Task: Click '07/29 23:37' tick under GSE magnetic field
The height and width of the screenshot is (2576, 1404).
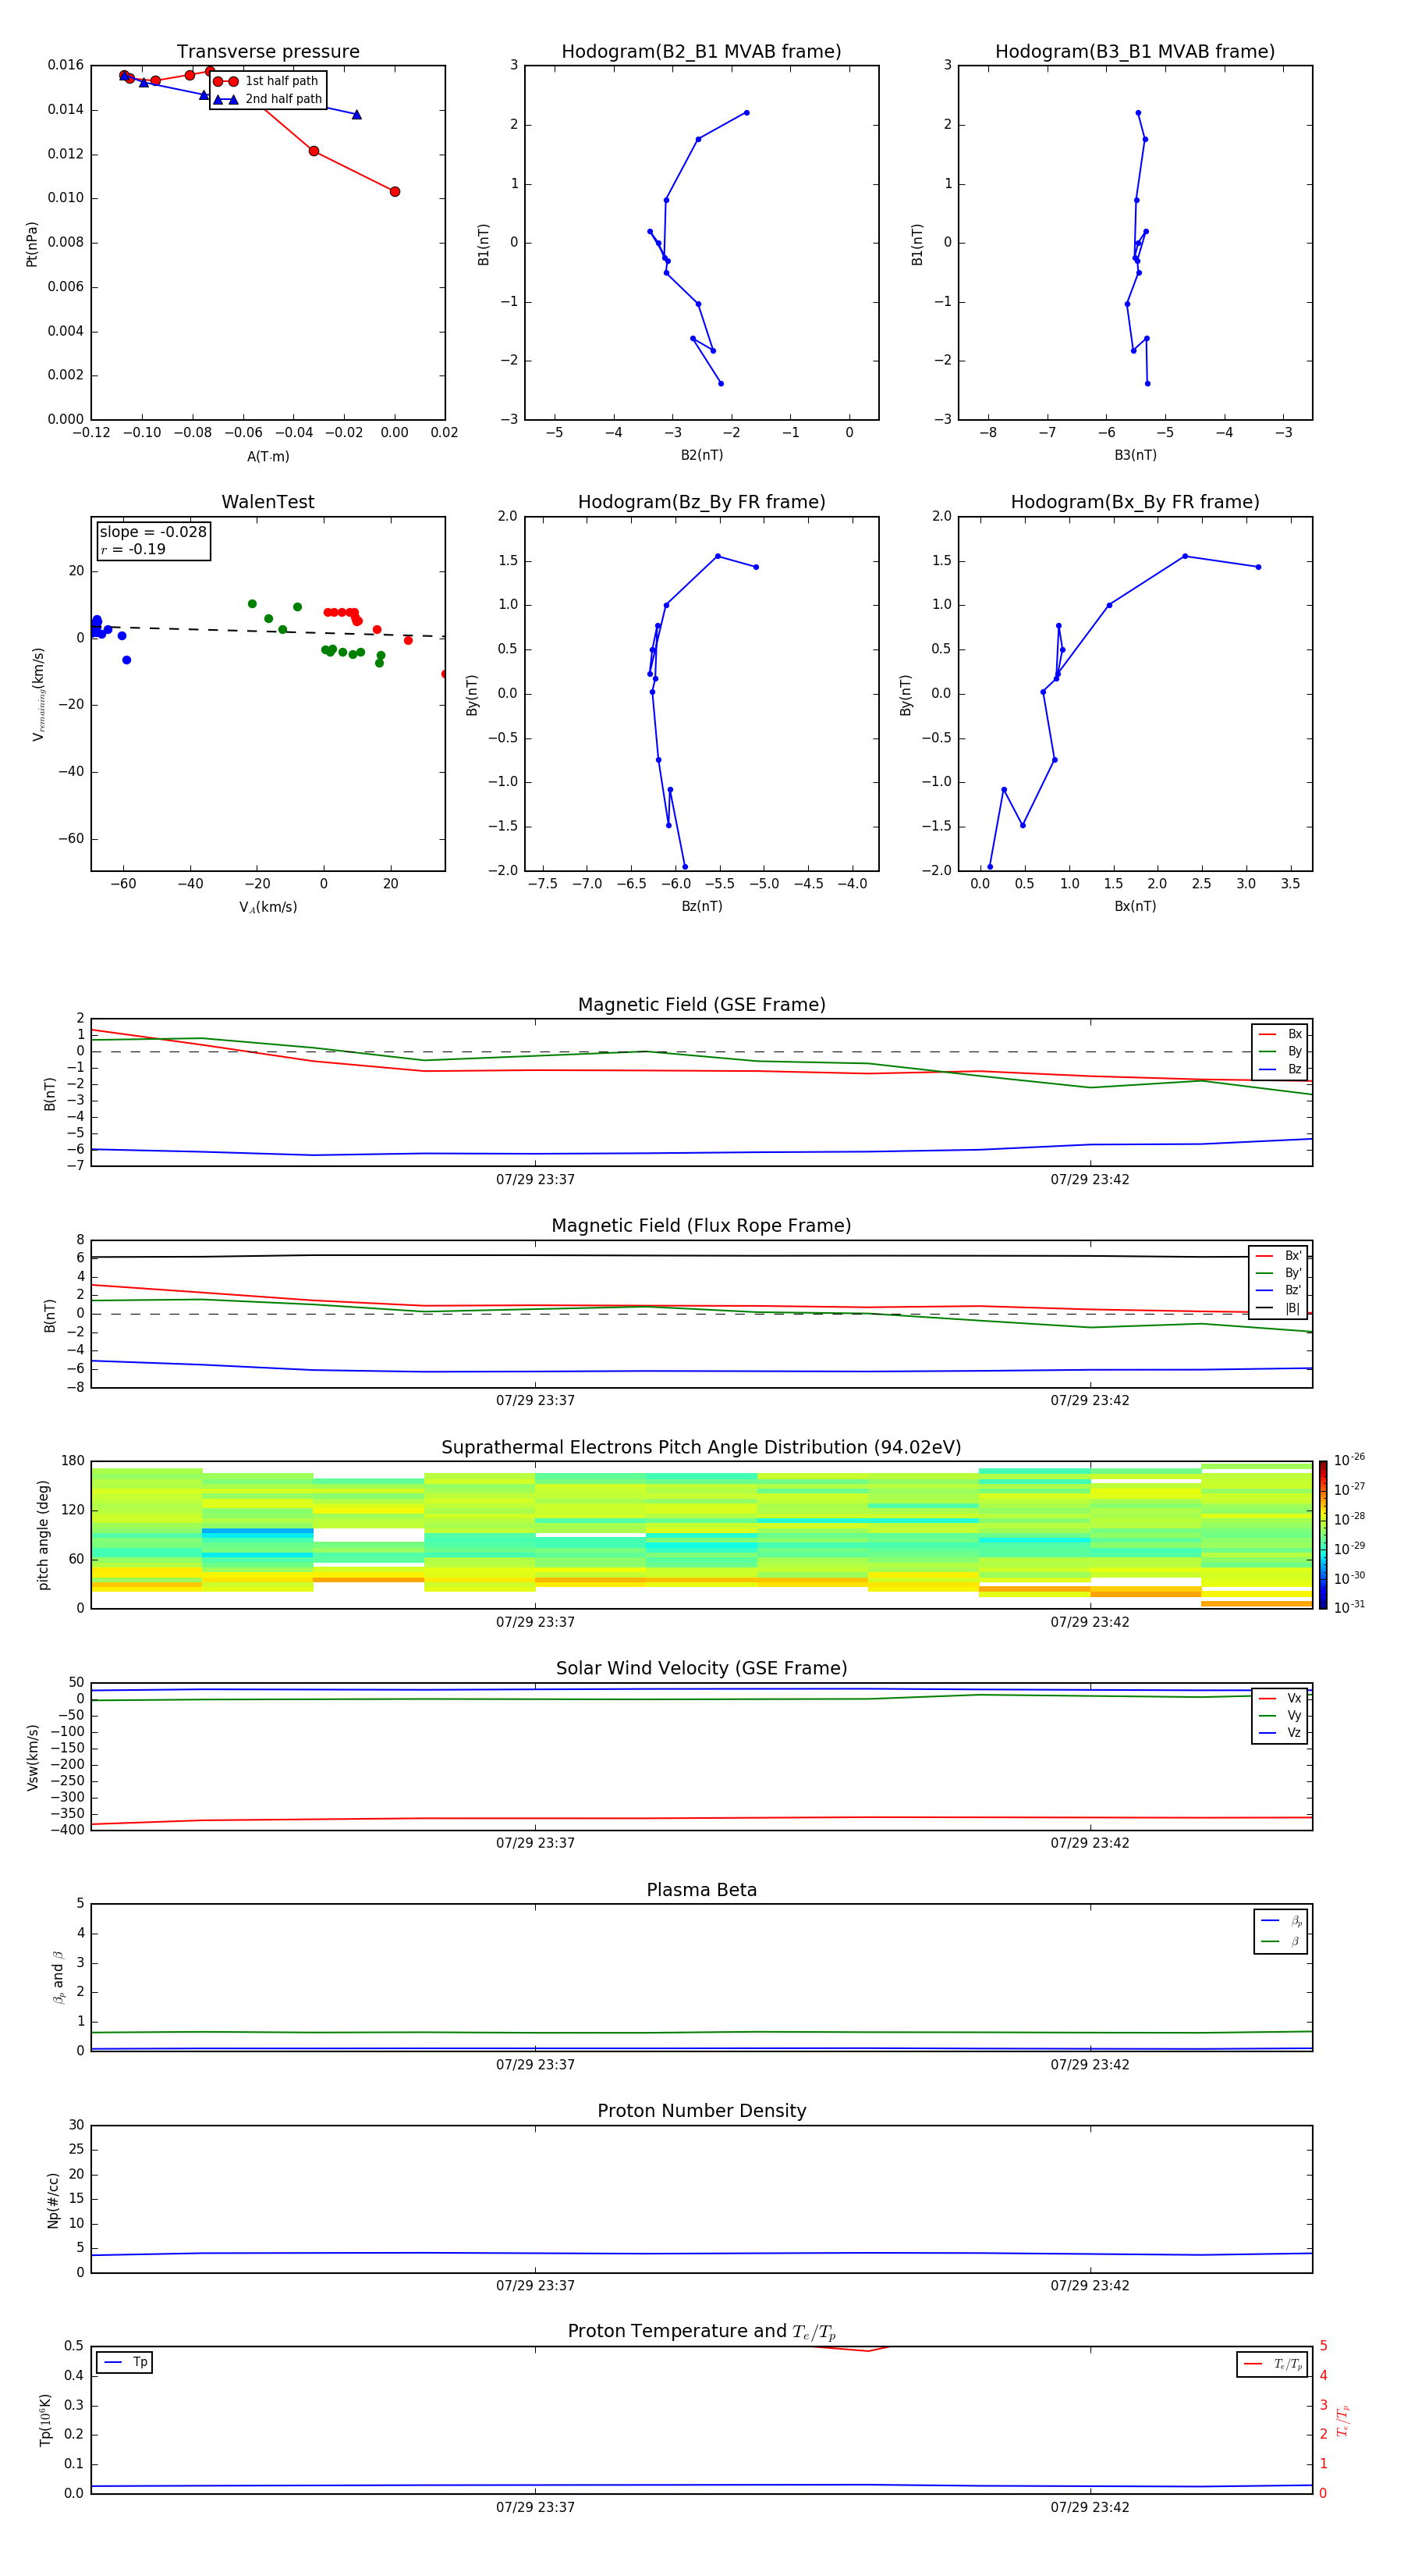Action: click(536, 1180)
